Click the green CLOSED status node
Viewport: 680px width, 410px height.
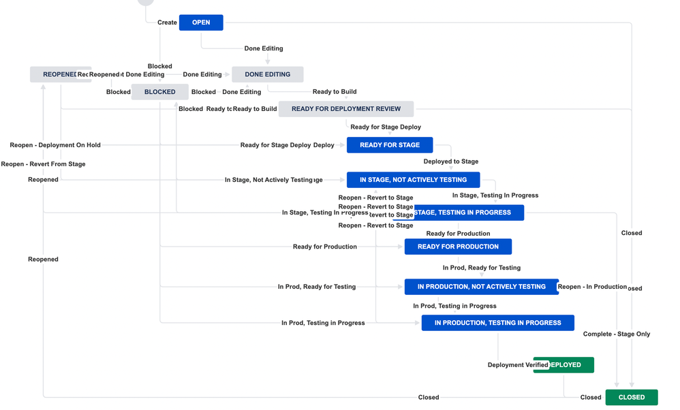(632, 398)
